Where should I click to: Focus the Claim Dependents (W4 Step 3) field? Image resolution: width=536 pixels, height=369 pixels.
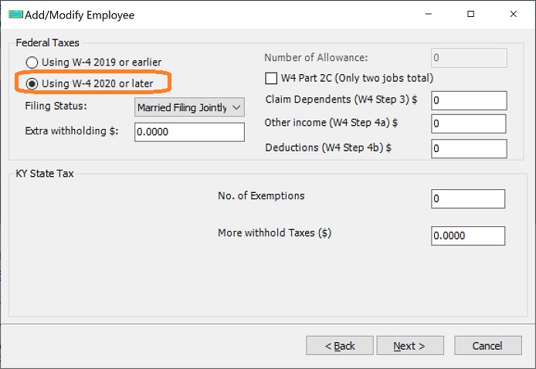click(x=468, y=100)
